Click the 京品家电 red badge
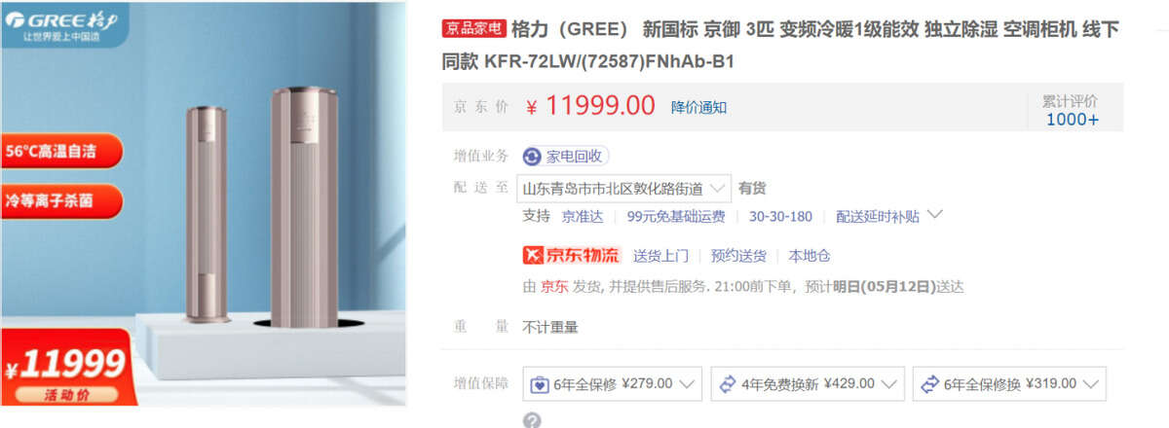The width and height of the screenshot is (1169, 428). click(x=474, y=29)
